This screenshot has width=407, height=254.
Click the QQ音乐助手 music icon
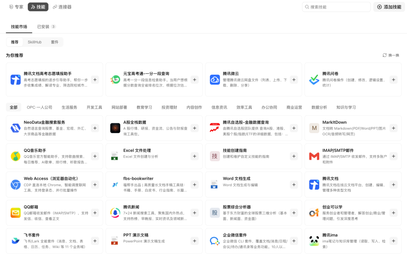pos(15,156)
